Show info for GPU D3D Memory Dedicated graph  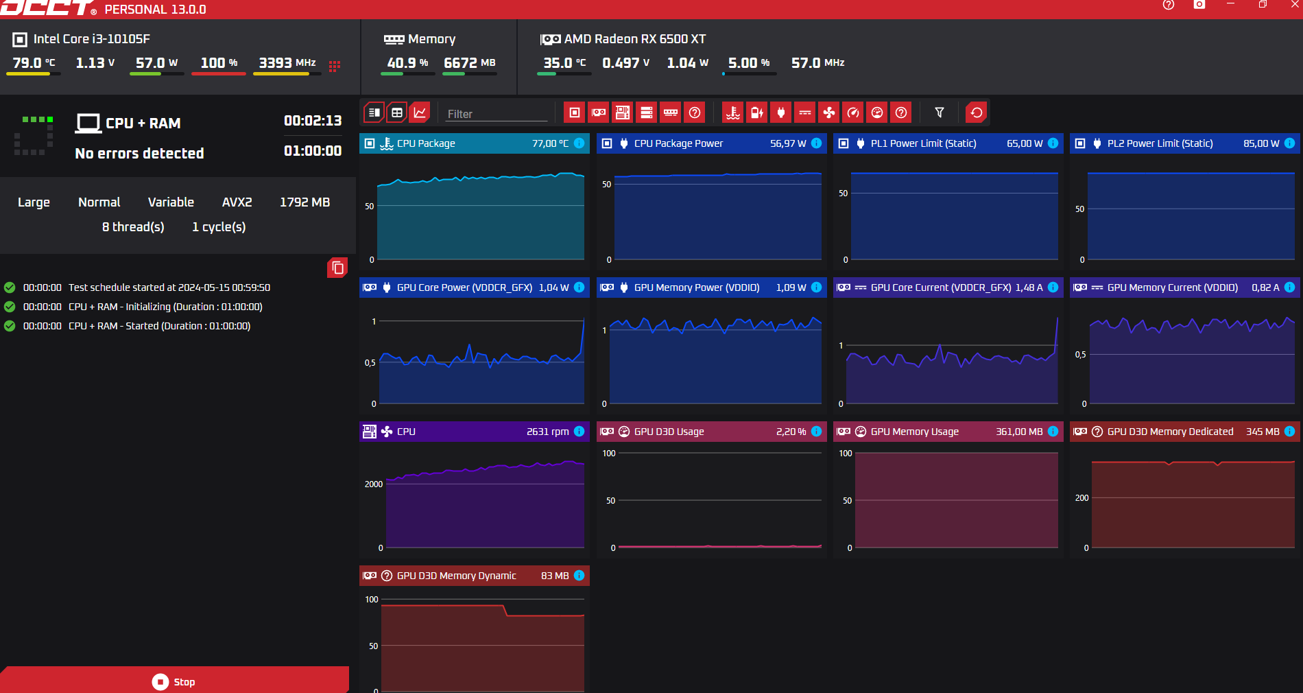1289,432
